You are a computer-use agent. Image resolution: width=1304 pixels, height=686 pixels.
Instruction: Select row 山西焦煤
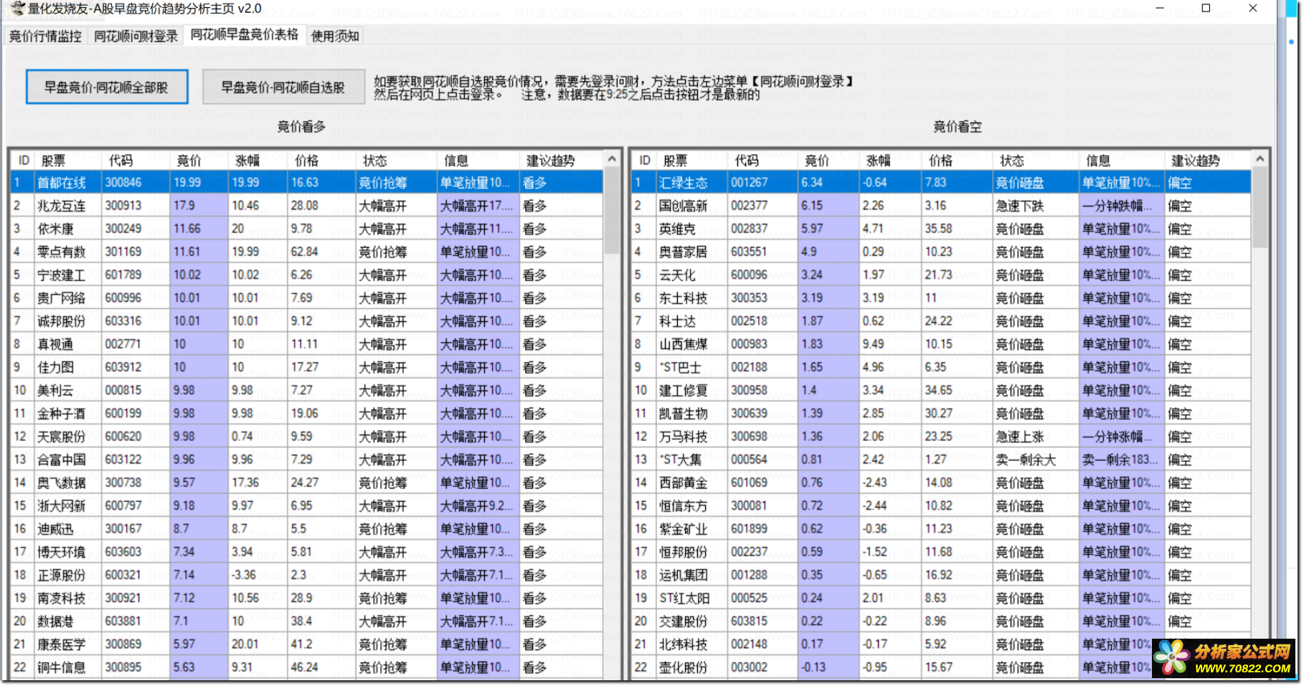pyautogui.click(x=941, y=344)
